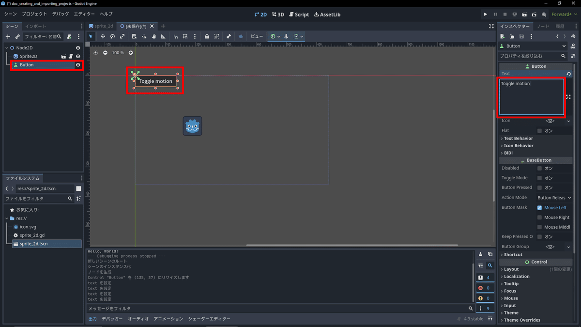Viewport: 581px width, 327px height.
Task: Click the load resource folder icon in Inspector
Action: (512, 36)
